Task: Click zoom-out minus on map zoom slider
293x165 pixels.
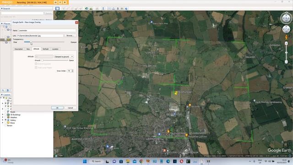Action: pos(286,62)
